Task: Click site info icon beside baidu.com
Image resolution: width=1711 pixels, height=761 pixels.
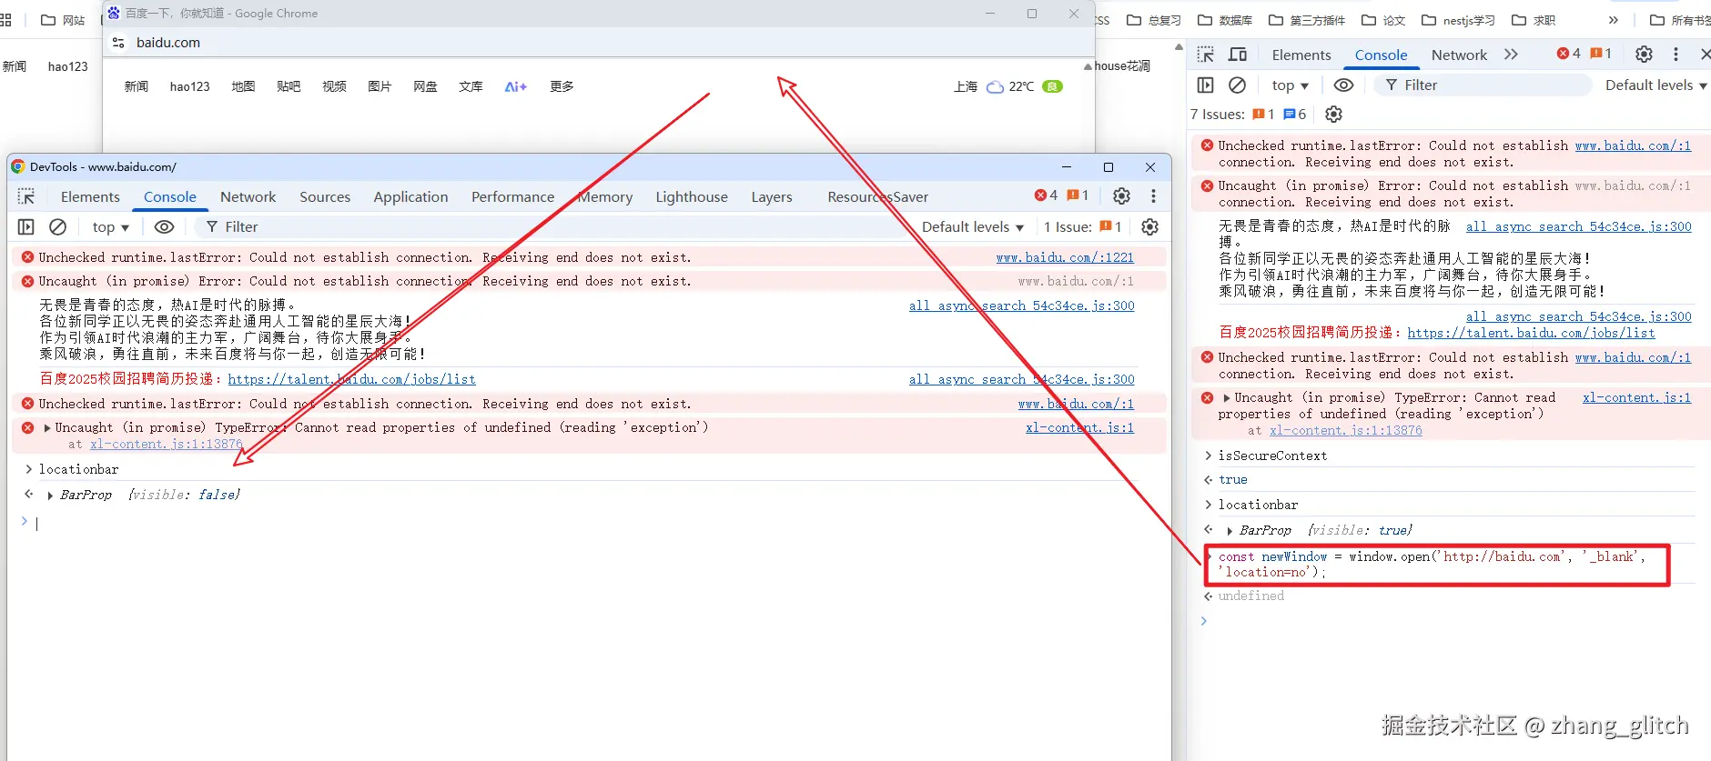Action: pyautogui.click(x=117, y=43)
